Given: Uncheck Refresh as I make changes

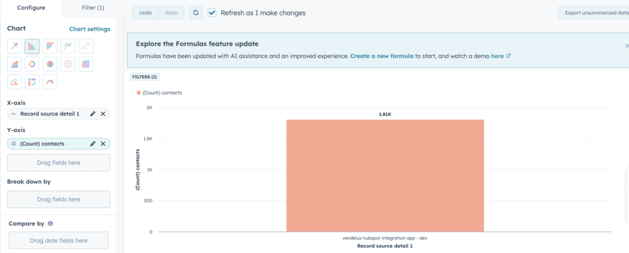Looking at the screenshot, I should [x=212, y=13].
